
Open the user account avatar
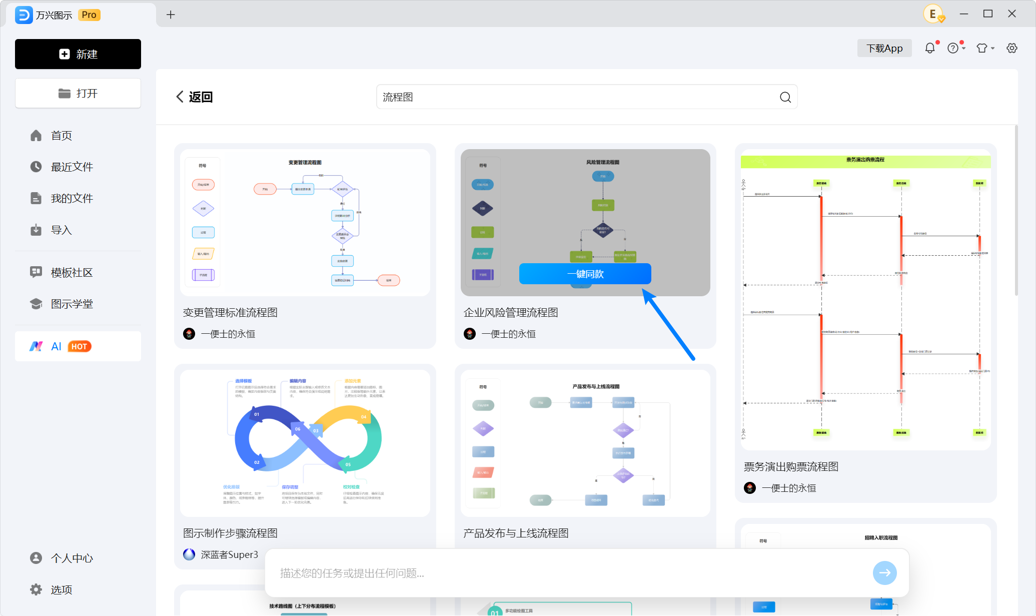(933, 14)
